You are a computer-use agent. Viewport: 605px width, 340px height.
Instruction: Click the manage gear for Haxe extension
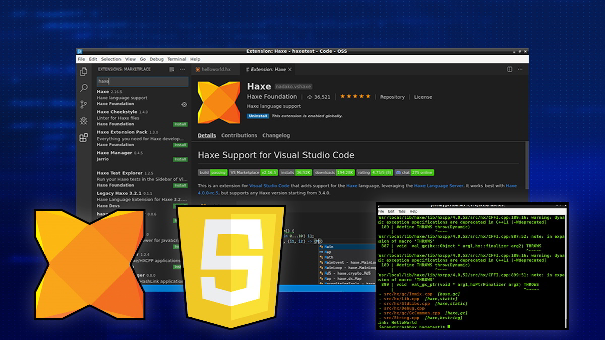click(x=184, y=104)
